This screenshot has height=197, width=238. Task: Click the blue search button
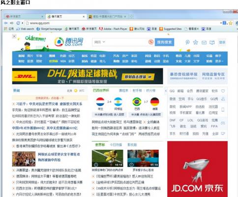pos(164,42)
